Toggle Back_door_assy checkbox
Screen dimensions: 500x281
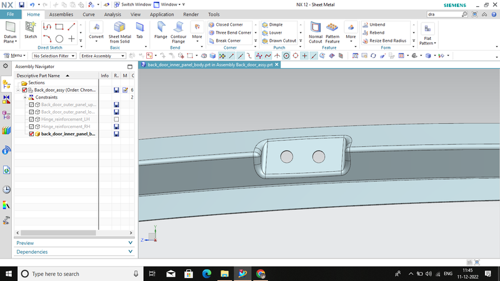coord(24,90)
